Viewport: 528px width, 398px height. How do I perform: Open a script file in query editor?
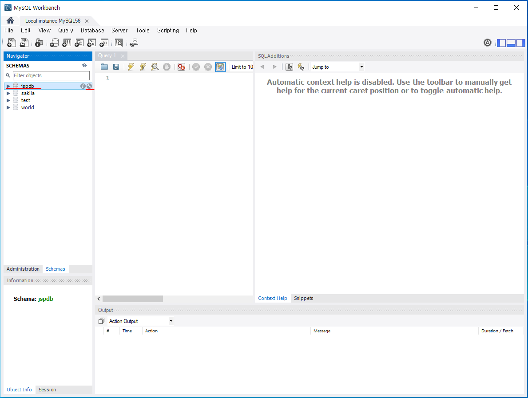[x=104, y=67]
